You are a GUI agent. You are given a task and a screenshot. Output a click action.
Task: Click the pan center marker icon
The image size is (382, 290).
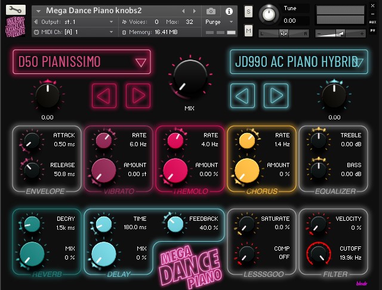[x=284, y=33]
